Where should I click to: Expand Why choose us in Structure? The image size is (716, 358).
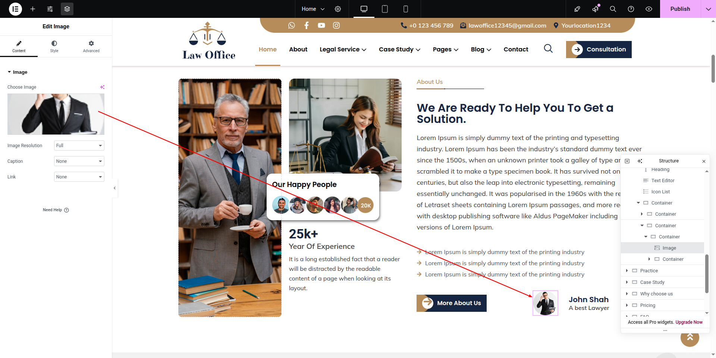(x=627, y=294)
